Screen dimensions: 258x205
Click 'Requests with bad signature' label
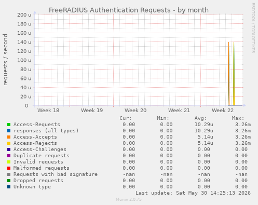[56, 174]
